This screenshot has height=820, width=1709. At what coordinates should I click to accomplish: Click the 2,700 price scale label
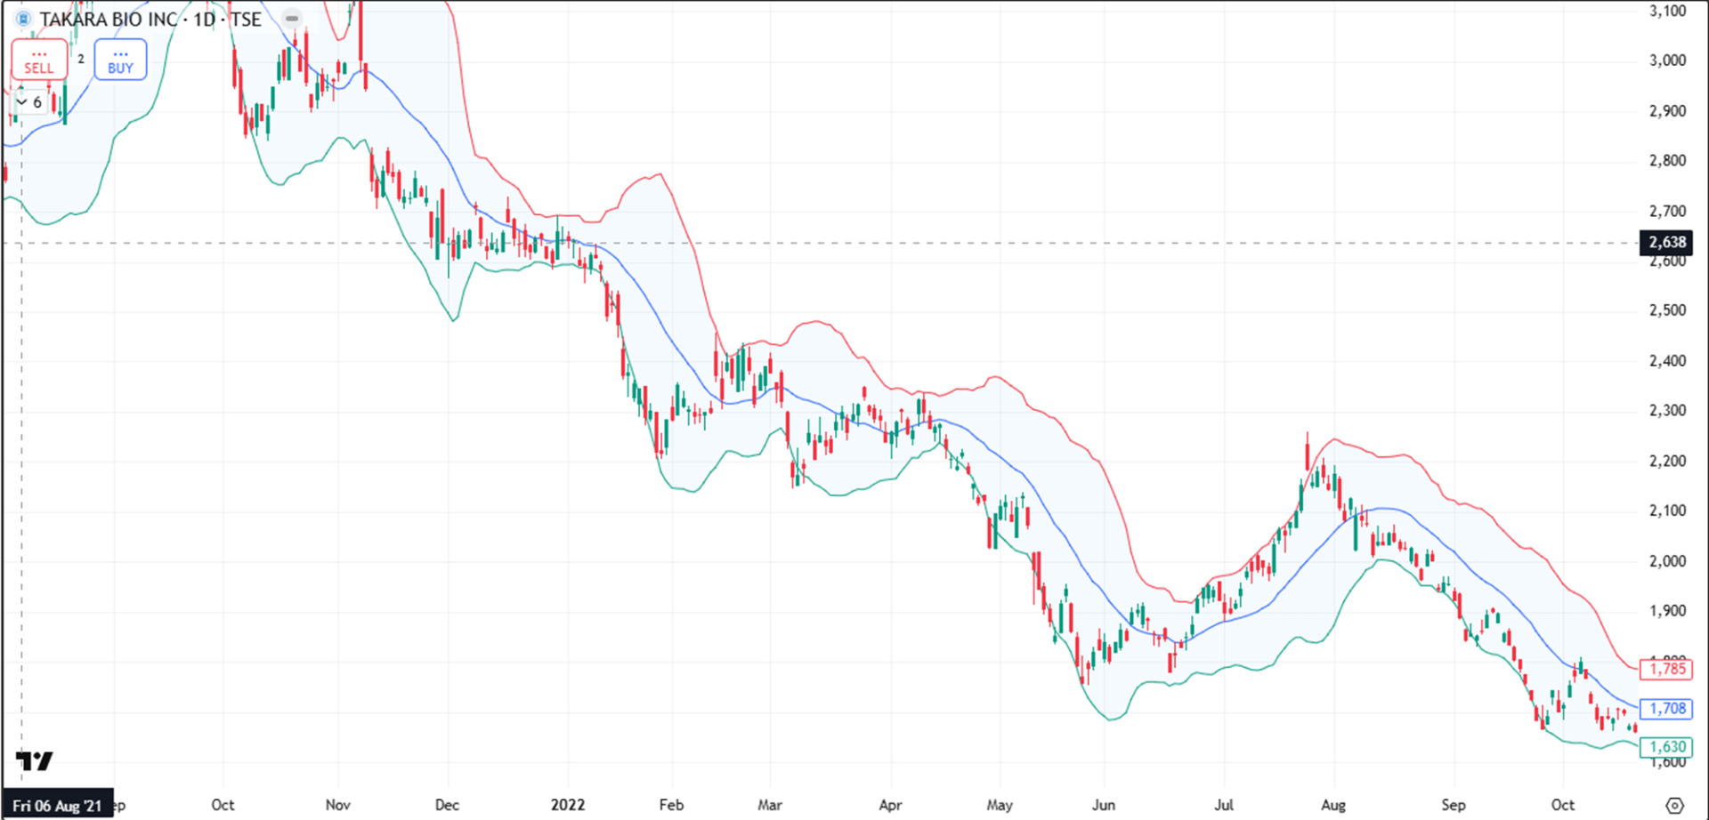(1667, 212)
